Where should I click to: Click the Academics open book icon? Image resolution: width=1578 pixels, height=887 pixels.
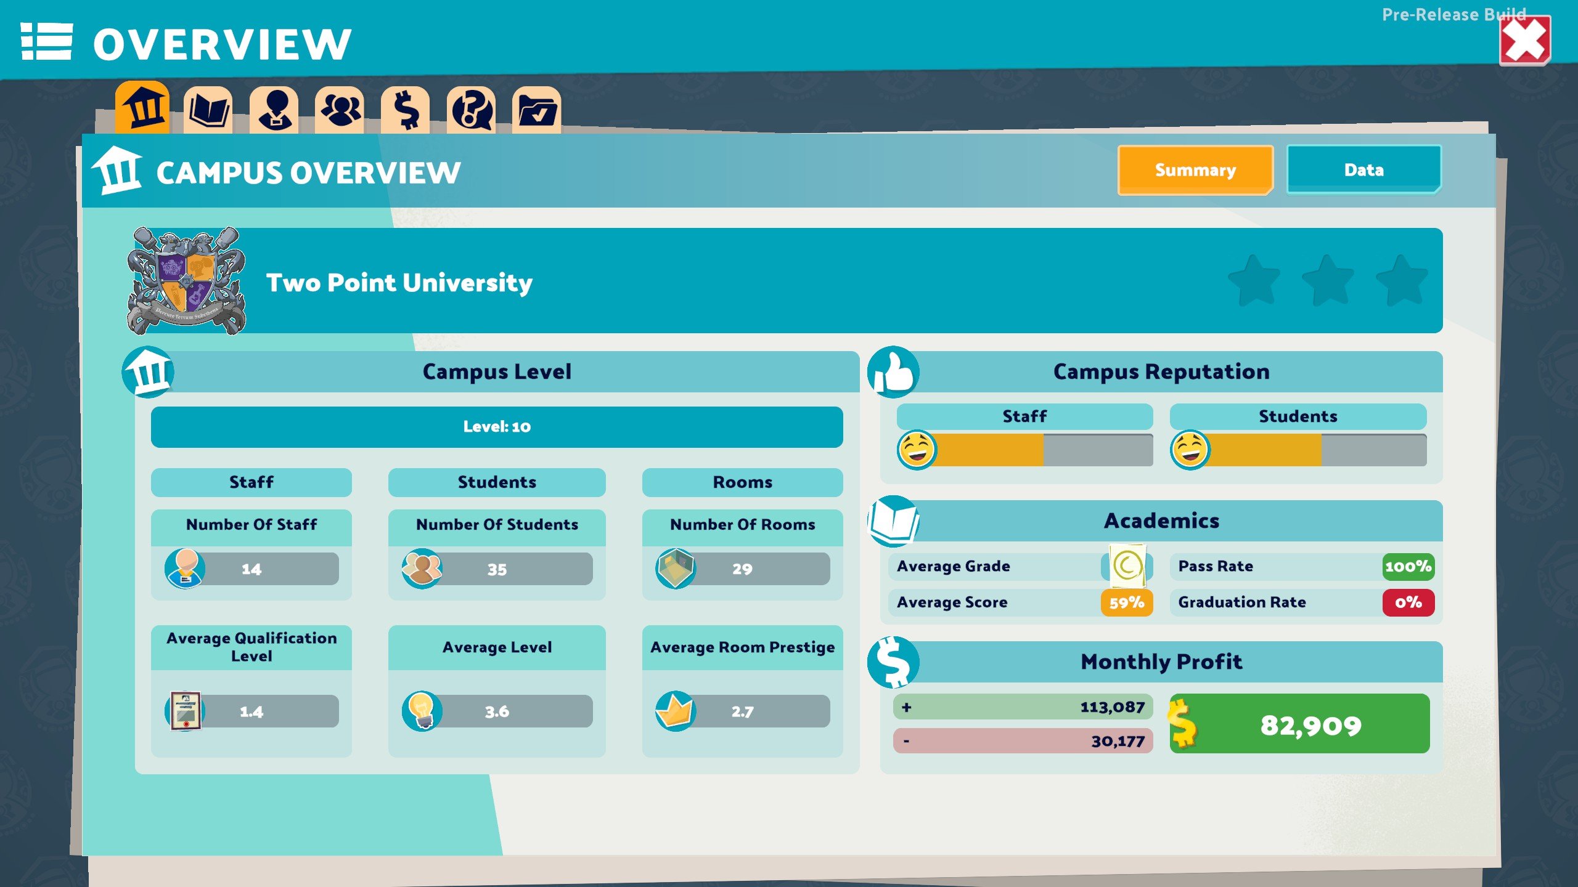point(894,521)
